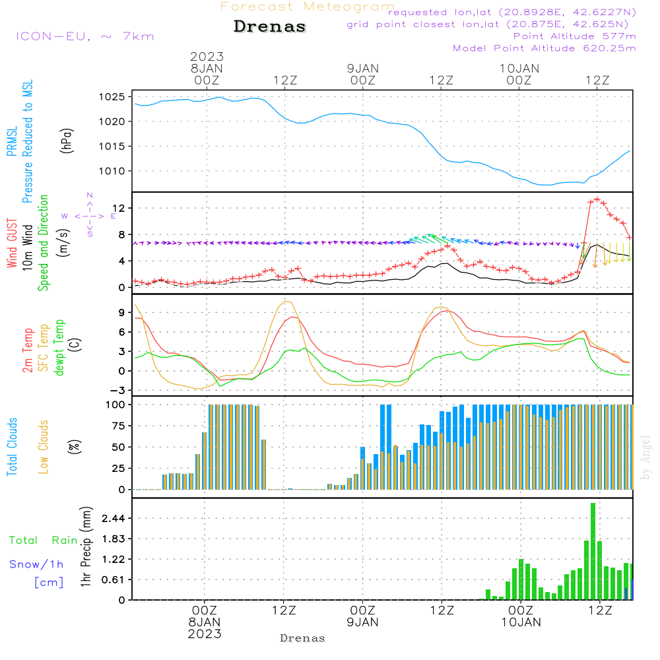Click the '(%)' cloud cover unit label

point(74,447)
